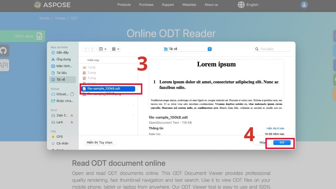This screenshot has width=336, height=189.
Task: Filter by the yellow CPS tag
Action: [57, 137]
